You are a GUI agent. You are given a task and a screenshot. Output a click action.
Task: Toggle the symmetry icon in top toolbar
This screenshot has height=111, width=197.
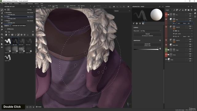click(x=114, y=6)
